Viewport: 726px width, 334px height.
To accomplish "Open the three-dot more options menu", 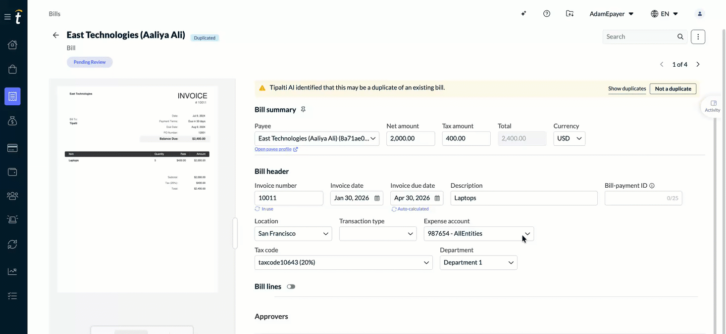I will tap(698, 37).
